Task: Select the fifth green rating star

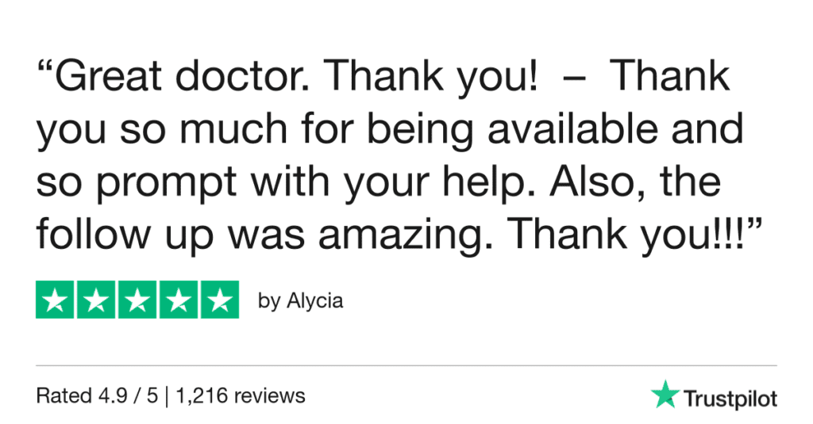Action: pyautogui.click(x=219, y=300)
